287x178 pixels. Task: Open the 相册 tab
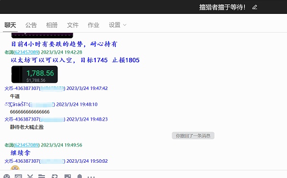pos(52,25)
